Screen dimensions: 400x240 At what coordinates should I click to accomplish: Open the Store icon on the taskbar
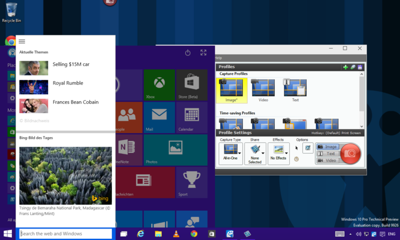click(211, 234)
